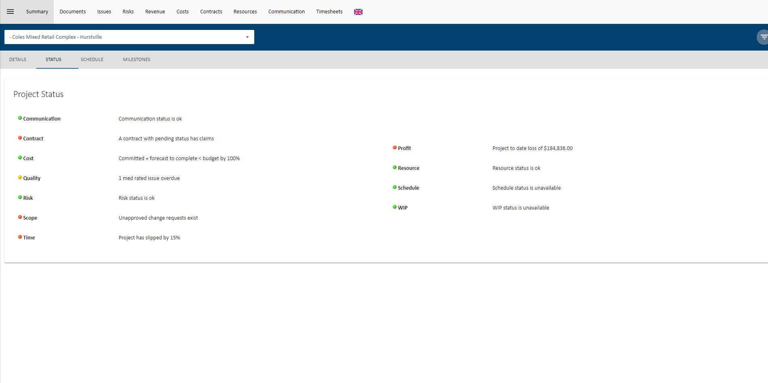The height and width of the screenshot is (383, 768).
Task: Click 'Risk status is ok' text
Action: pyautogui.click(x=137, y=198)
